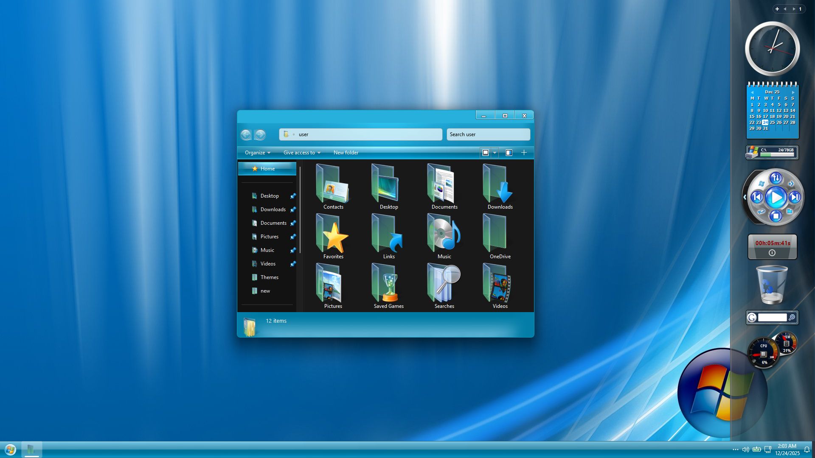Open the Contacts folder
Image resolution: width=815 pixels, height=458 pixels.
[x=333, y=187]
